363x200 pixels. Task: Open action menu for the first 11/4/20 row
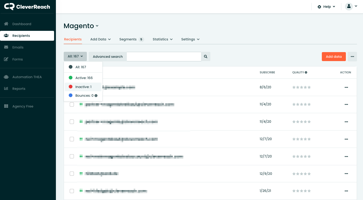click(x=346, y=104)
